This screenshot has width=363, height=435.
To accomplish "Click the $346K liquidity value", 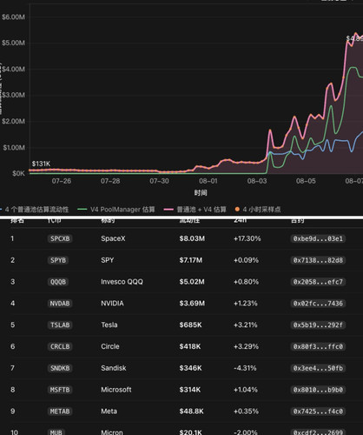I will point(190,368).
